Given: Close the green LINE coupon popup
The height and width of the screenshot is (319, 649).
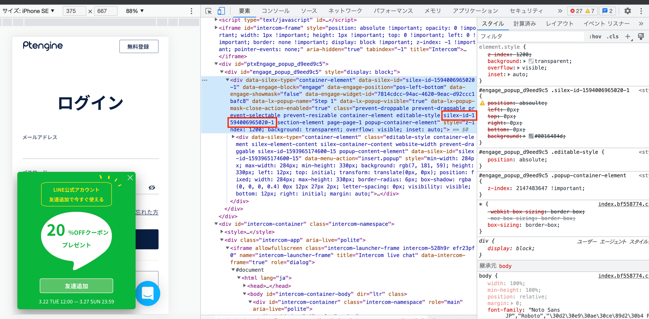Looking at the screenshot, I should (x=130, y=178).
